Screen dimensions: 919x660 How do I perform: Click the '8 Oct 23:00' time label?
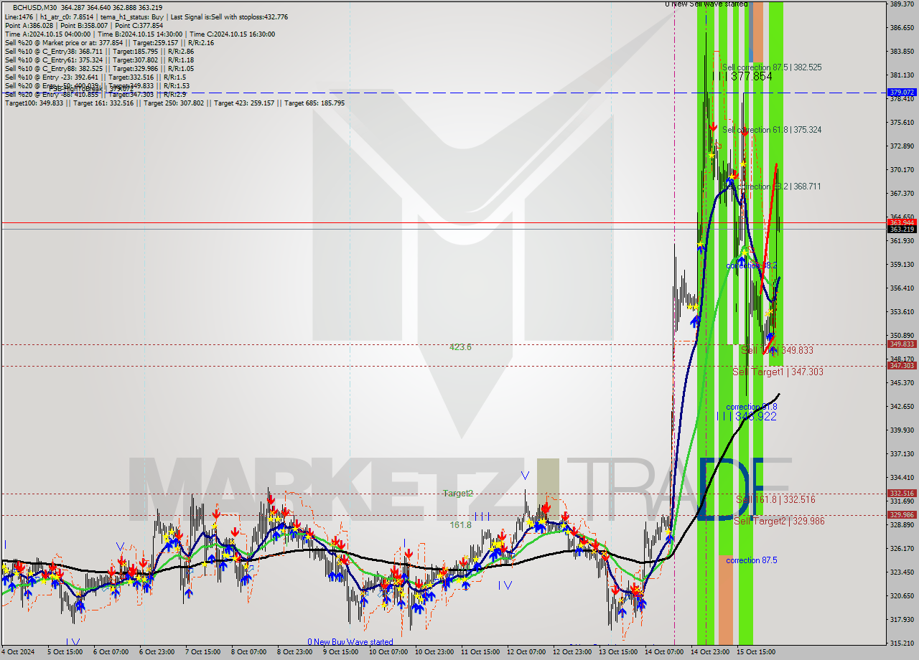pyautogui.click(x=294, y=653)
